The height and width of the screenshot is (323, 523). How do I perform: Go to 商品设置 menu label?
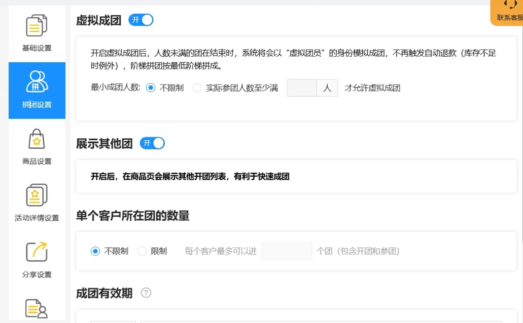coord(37,161)
